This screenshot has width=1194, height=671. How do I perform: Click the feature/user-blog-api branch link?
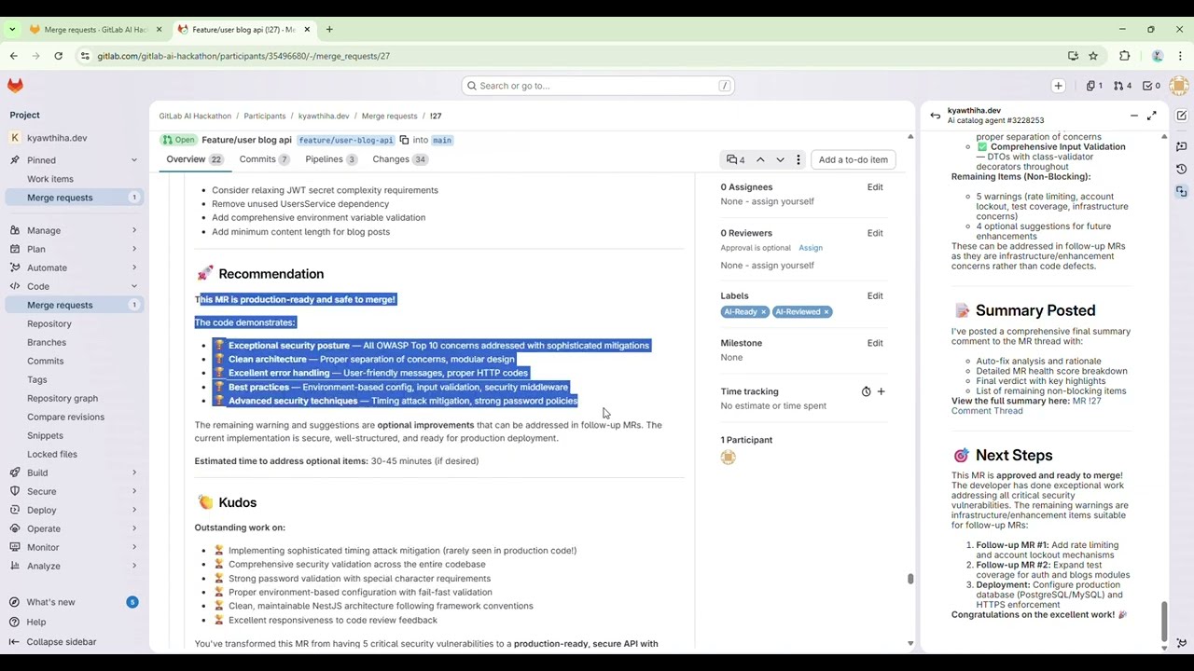[346, 140]
